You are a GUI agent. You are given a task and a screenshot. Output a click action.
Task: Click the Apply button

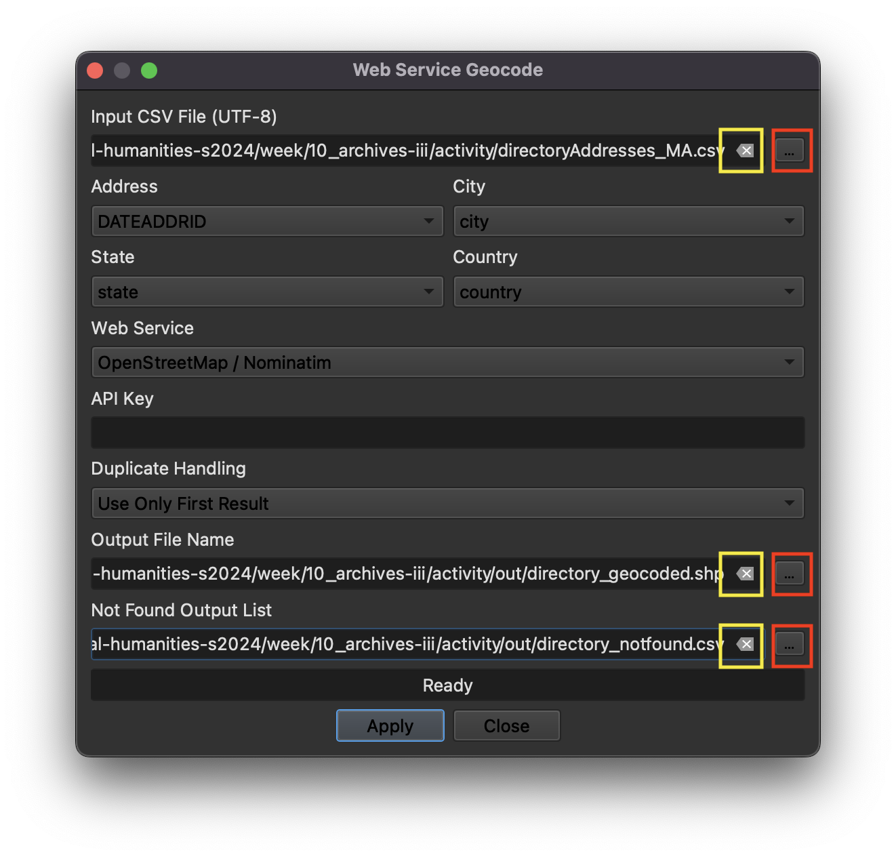click(390, 725)
